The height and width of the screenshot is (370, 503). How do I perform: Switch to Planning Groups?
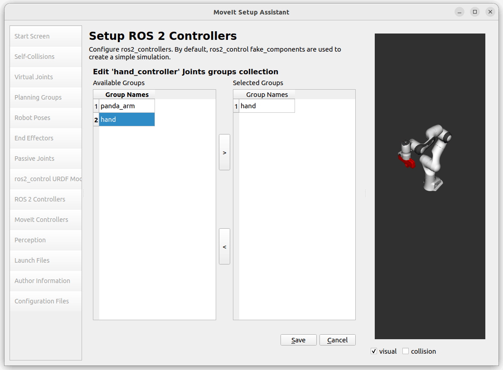click(46, 97)
